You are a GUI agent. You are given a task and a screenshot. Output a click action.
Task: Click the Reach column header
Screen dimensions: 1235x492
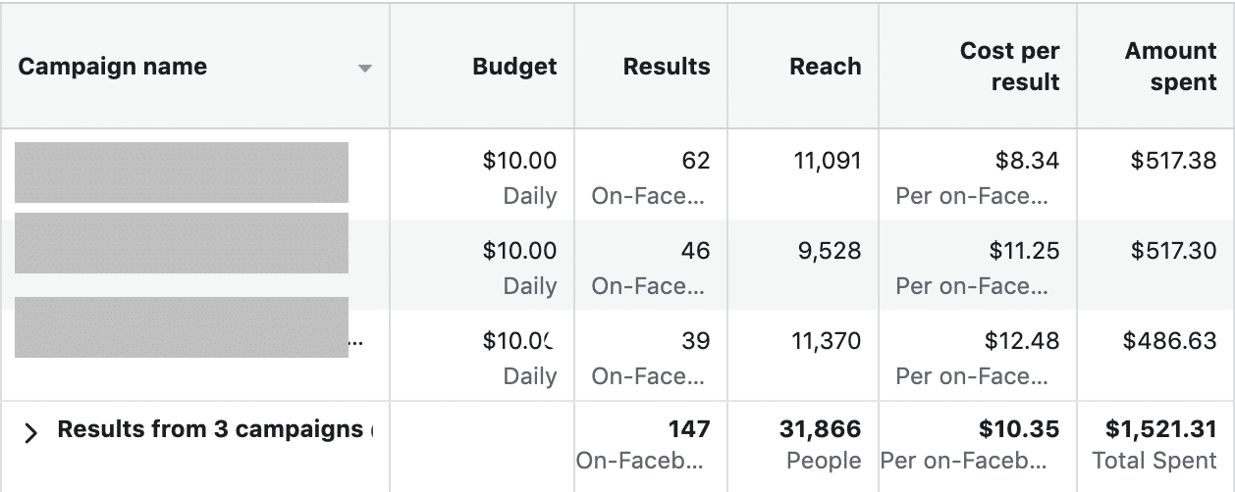pyautogui.click(x=826, y=67)
